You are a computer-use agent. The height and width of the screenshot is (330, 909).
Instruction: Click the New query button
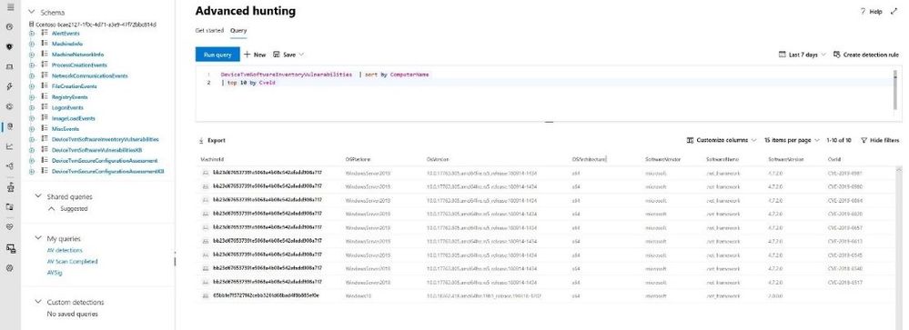click(255, 55)
